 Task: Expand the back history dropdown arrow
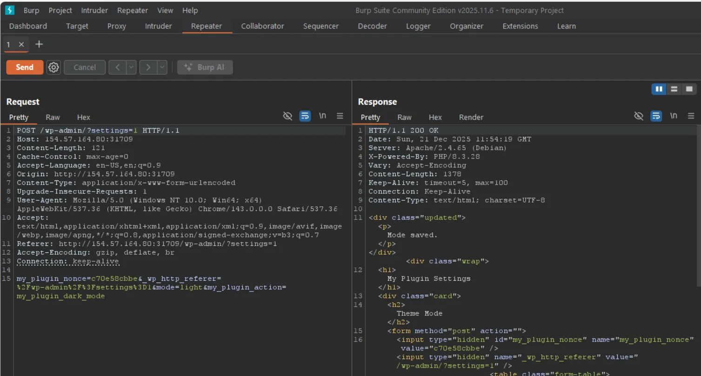coord(131,67)
